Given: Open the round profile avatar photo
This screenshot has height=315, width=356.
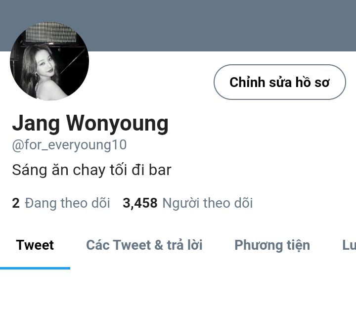Looking at the screenshot, I should (49, 61).
